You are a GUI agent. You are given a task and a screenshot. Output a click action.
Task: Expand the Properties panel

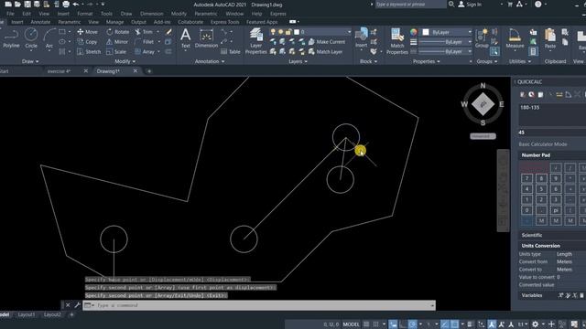point(427,61)
